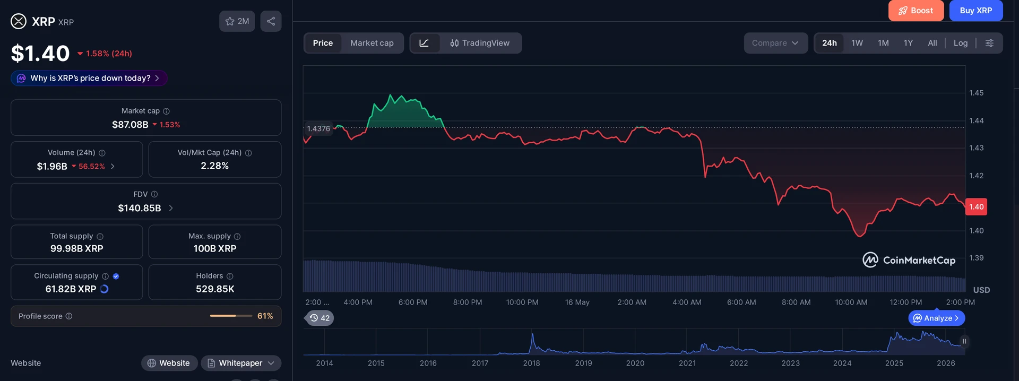Viewport: 1019px width, 381px height.
Task: Click the Buy XRP button
Action: [976, 11]
